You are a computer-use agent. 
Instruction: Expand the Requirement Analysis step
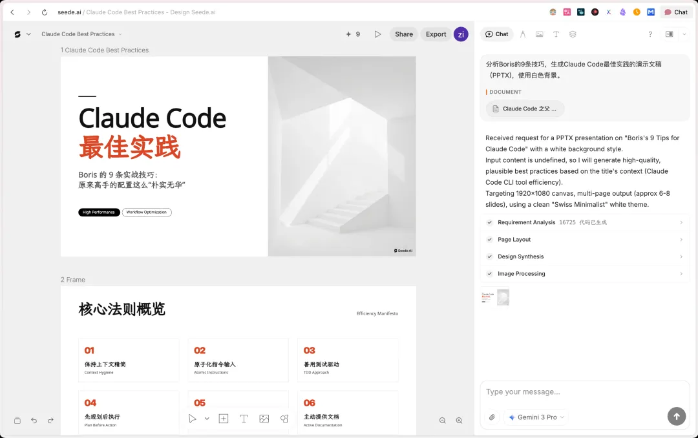(x=586, y=222)
